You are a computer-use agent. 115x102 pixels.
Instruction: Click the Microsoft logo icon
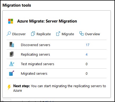pos(11,21)
